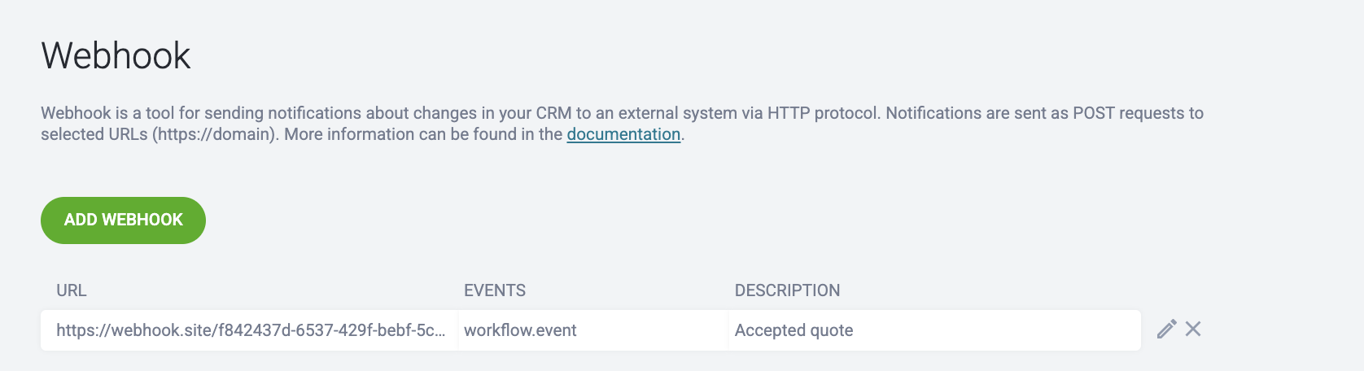Delete the Accepted quote webhook with the X icon
This screenshot has width=1364, height=371.
1193,329
